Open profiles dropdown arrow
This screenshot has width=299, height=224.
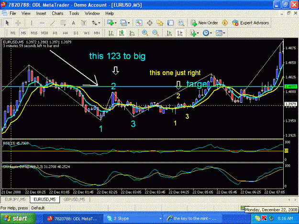[x=129, y=23]
